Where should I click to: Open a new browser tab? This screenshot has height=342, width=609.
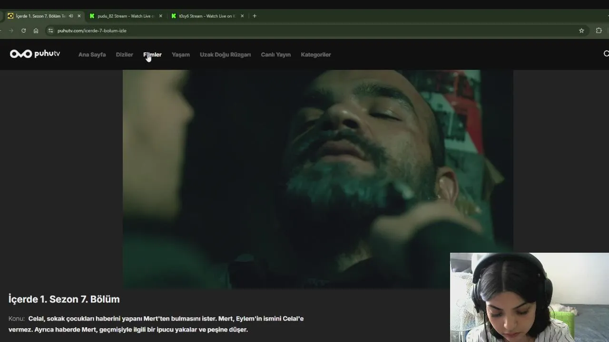[255, 16]
